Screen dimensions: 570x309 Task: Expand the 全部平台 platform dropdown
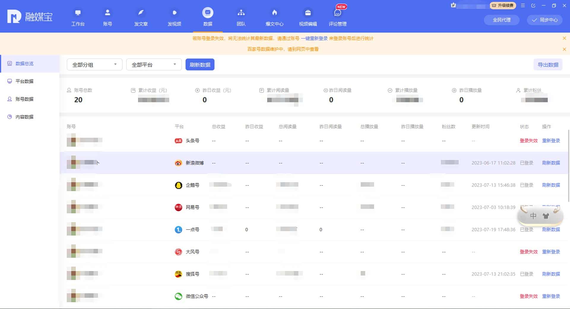154,65
